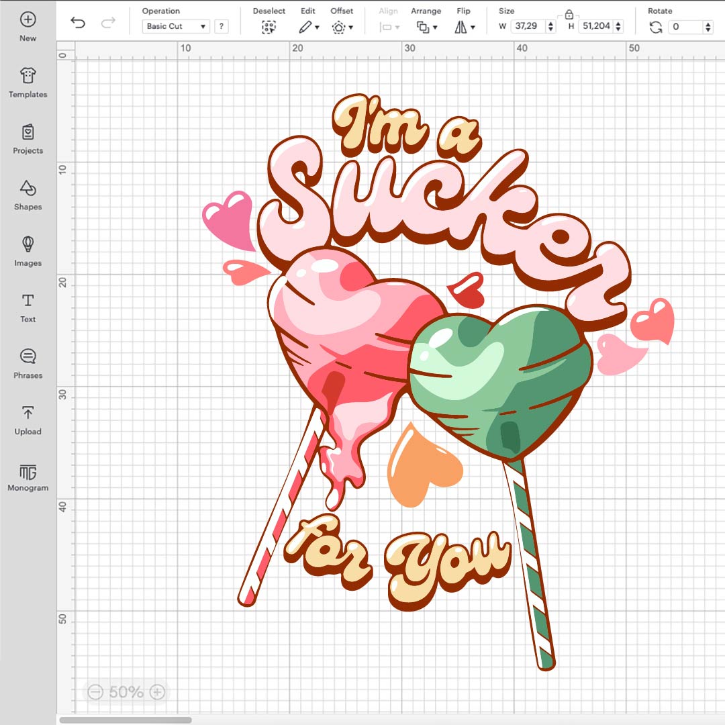Click the New project plus icon

pyautogui.click(x=28, y=19)
